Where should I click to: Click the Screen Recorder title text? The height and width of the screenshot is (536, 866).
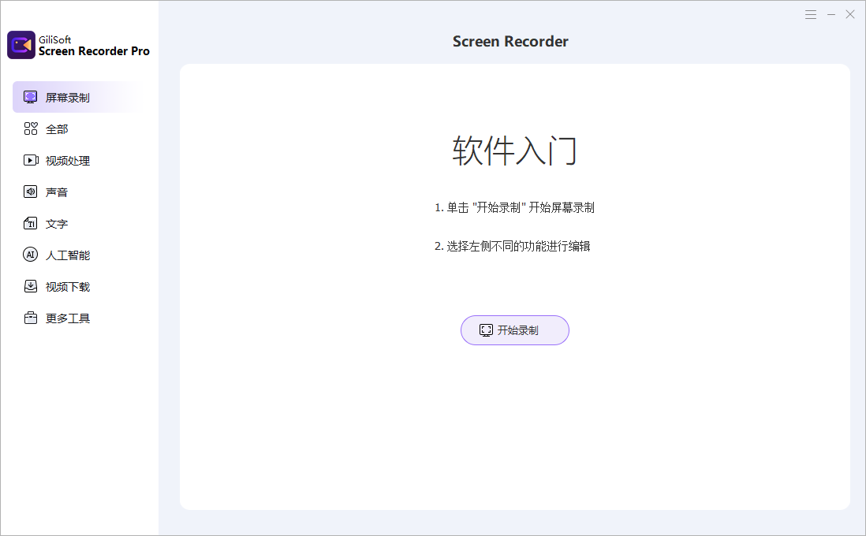[x=510, y=42]
